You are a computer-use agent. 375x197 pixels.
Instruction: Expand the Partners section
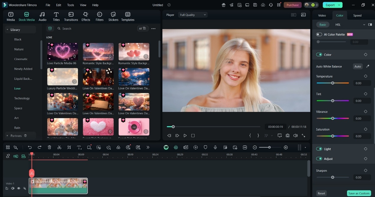[7, 136]
